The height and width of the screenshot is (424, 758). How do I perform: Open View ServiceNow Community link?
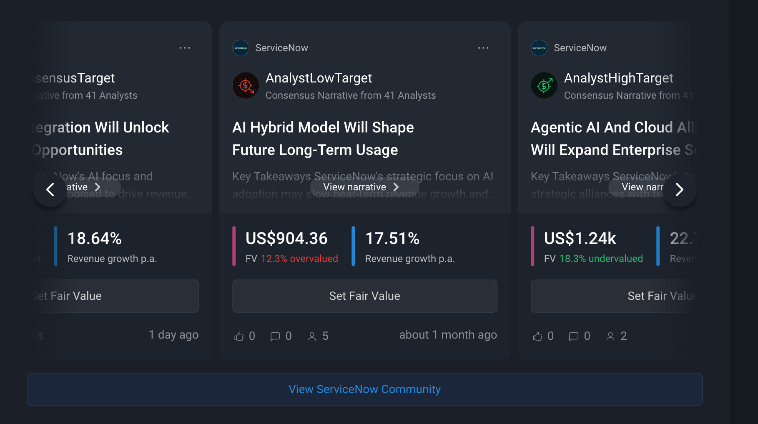point(364,389)
